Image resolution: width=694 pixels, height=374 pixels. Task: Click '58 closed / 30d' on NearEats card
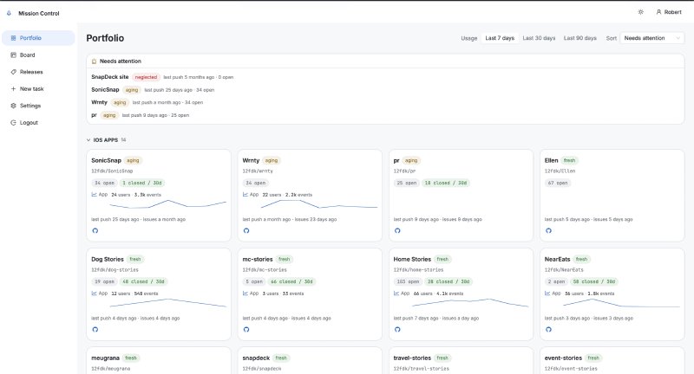(594, 281)
